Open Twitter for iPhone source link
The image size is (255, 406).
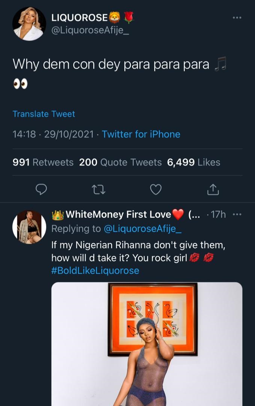[141, 134]
